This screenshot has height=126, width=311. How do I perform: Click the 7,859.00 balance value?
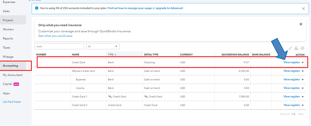(x=244, y=96)
